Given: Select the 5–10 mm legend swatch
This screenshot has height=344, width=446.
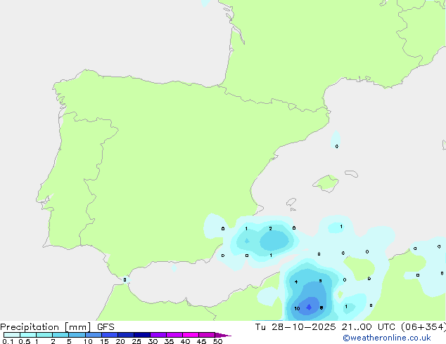Looking at the screenshot, I should 77,335.
